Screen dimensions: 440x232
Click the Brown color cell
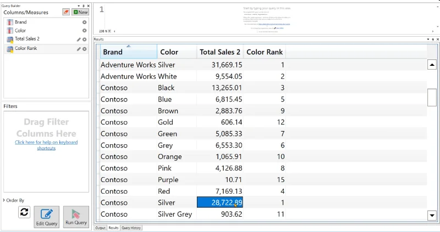(x=177, y=111)
